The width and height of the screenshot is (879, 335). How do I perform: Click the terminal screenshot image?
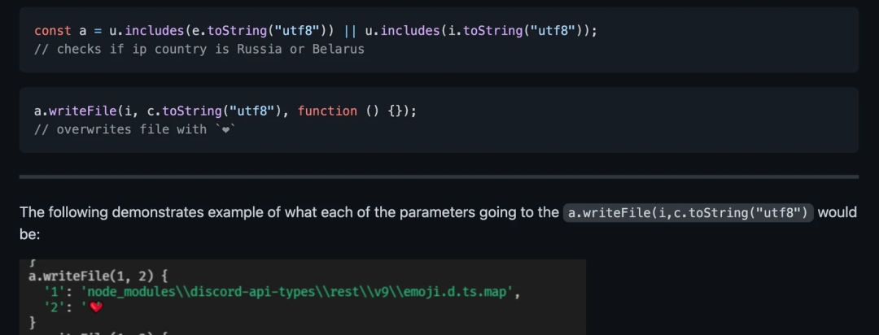(303, 297)
